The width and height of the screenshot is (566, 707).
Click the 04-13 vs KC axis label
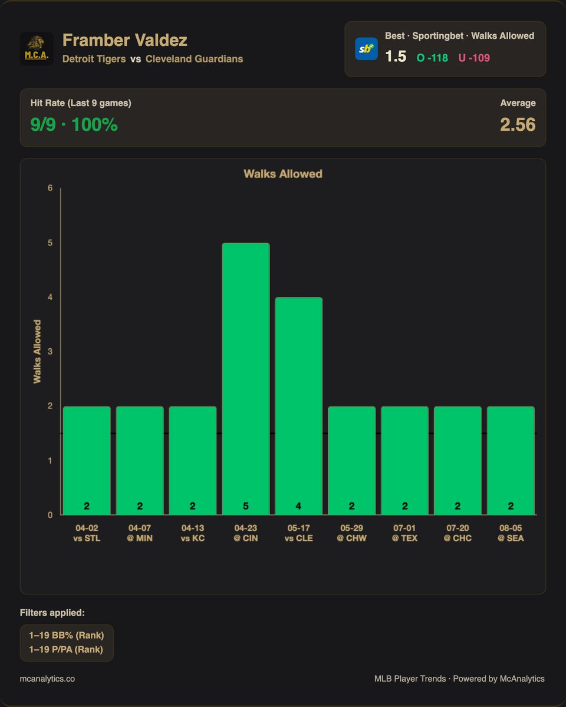pyautogui.click(x=193, y=533)
